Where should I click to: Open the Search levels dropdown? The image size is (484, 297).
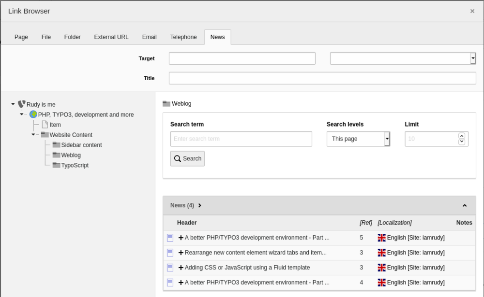point(358,139)
